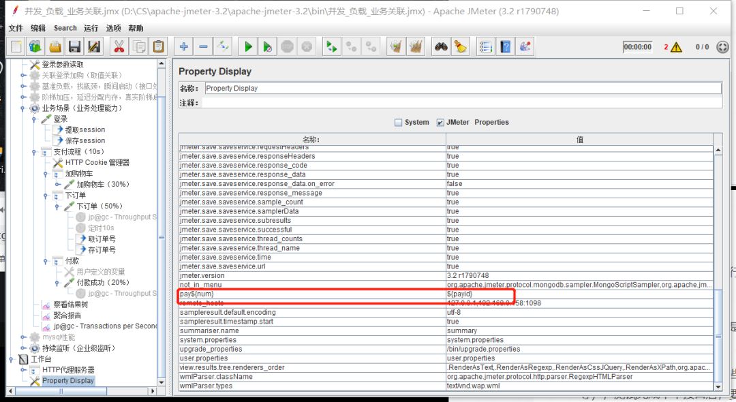Collapse the 登录 tree node
The width and height of the screenshot is (736, 402).
pyautogui.click(x=34, y=119)
